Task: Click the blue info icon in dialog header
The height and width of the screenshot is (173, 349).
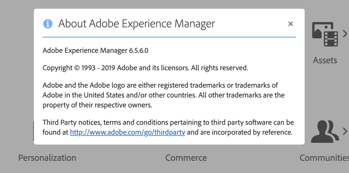Action: [48, 24]
